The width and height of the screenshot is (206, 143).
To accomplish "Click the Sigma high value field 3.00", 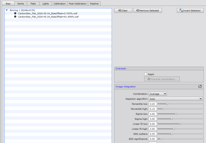I will pyautogui.click(x=153, y=119).
